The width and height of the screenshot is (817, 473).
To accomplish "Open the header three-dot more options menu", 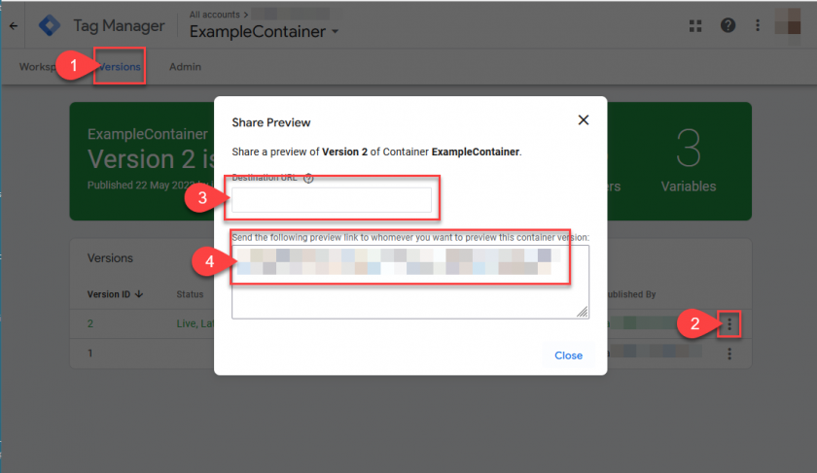I will 758,25.
